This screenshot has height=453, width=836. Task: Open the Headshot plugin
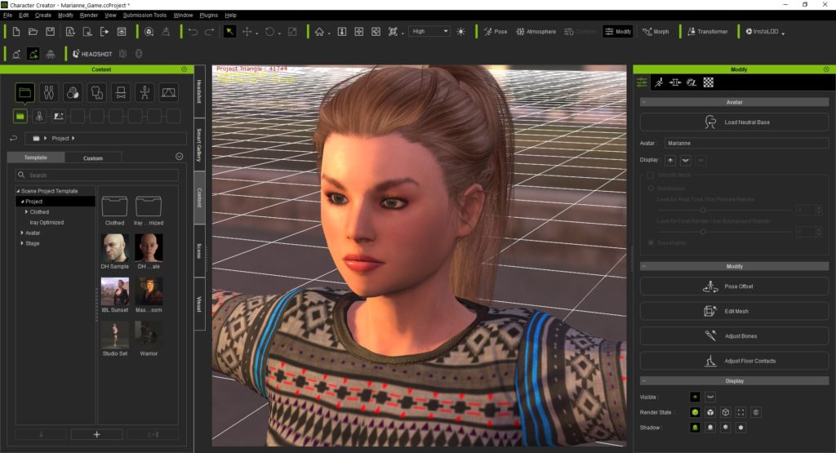coord(92,54)
